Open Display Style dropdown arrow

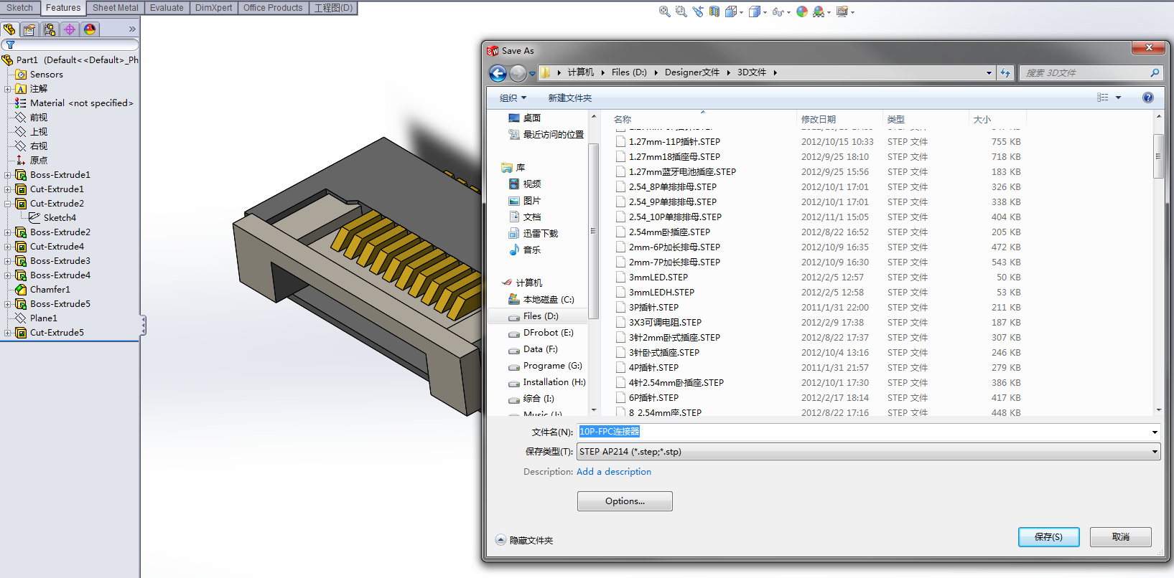click(765, 13)
